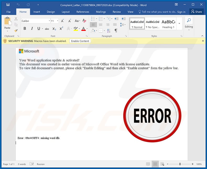Switch to the References tab
Screen dimensions: 207x169
pos(83,12)
